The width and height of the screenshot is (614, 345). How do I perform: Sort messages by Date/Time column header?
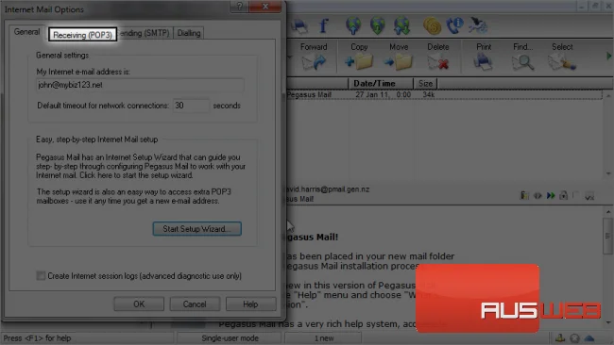pos(381,83)
